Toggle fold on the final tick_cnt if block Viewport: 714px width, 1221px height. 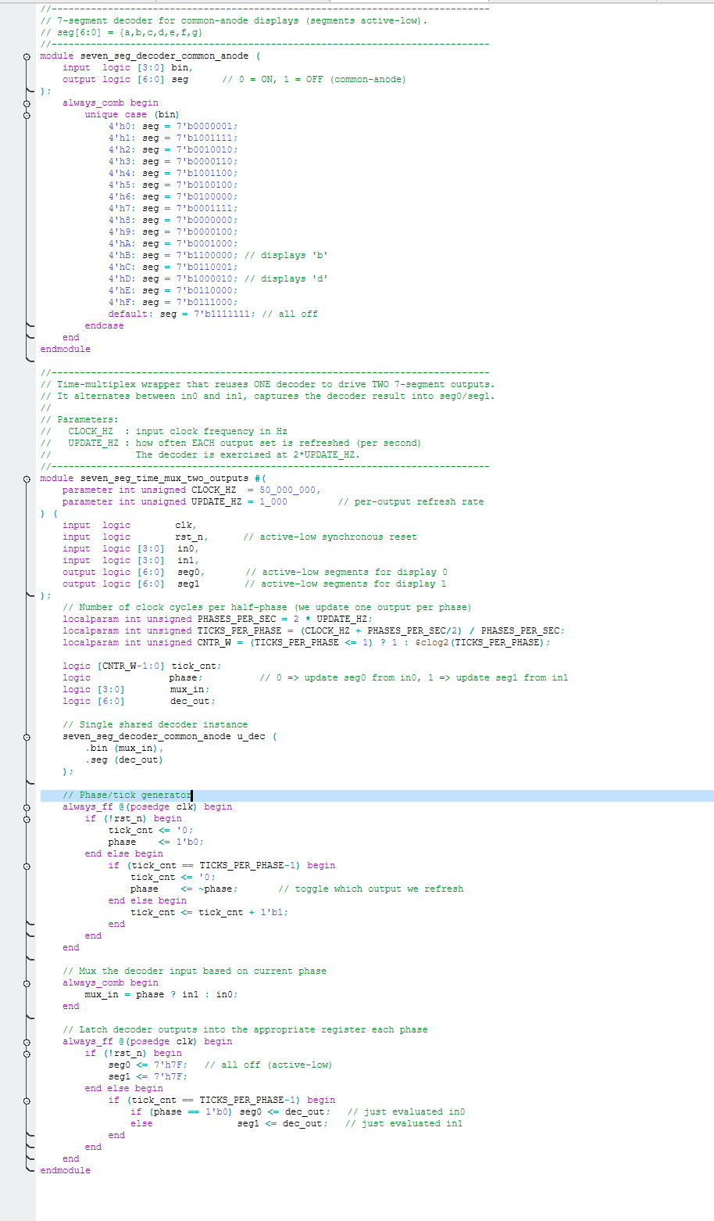click(26, 1100)
